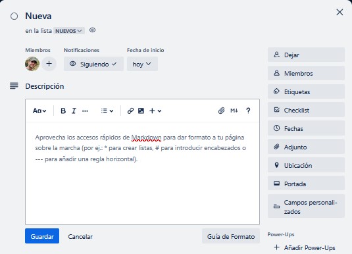Image resolution: width=352 pixels, height=254 pixels.
Task: Open the NUEVOS list dropdown
Action: (x=69, y=31)
